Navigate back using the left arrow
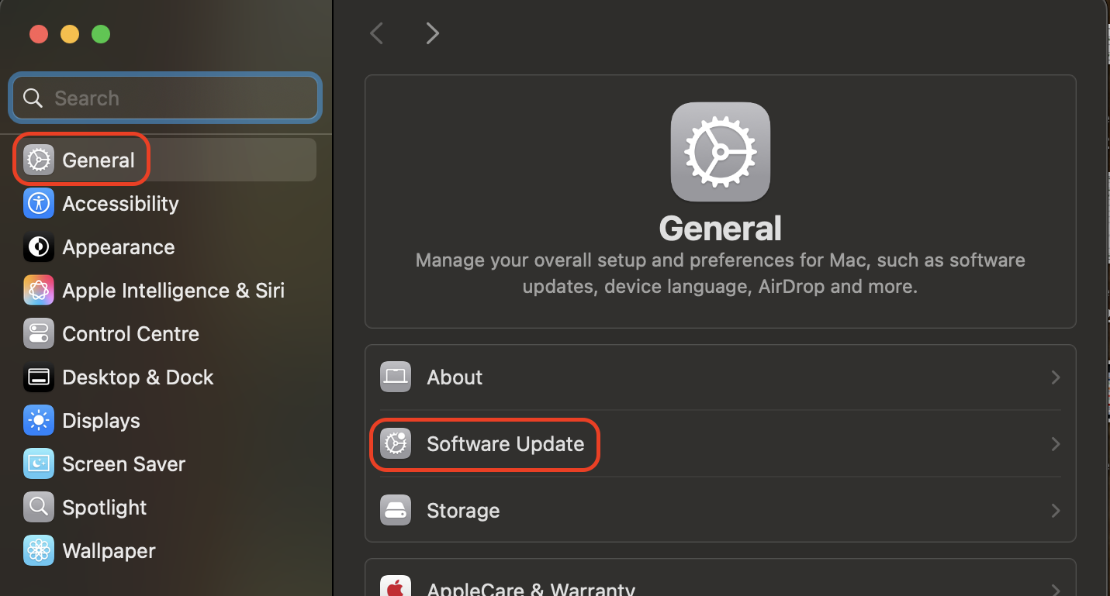Viewport: 1110px width, 596px height. point(376,33)
